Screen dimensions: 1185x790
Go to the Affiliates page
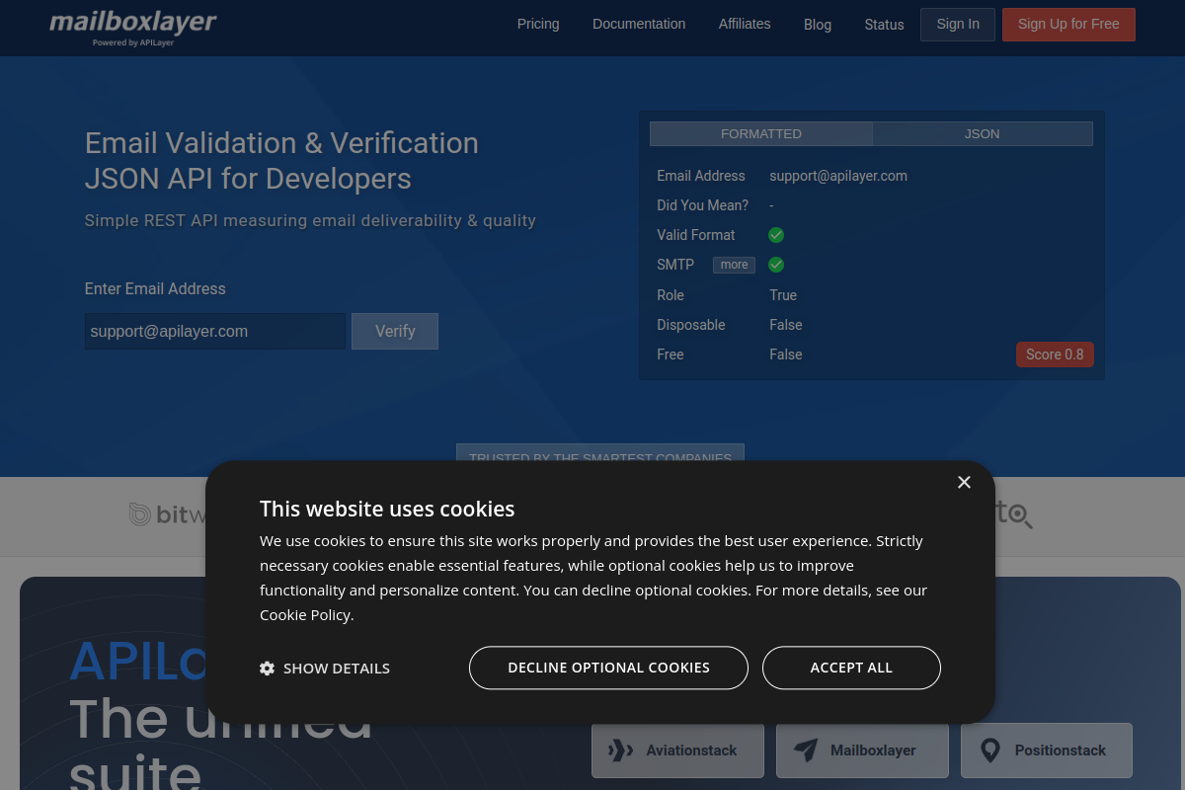(745, 24)
